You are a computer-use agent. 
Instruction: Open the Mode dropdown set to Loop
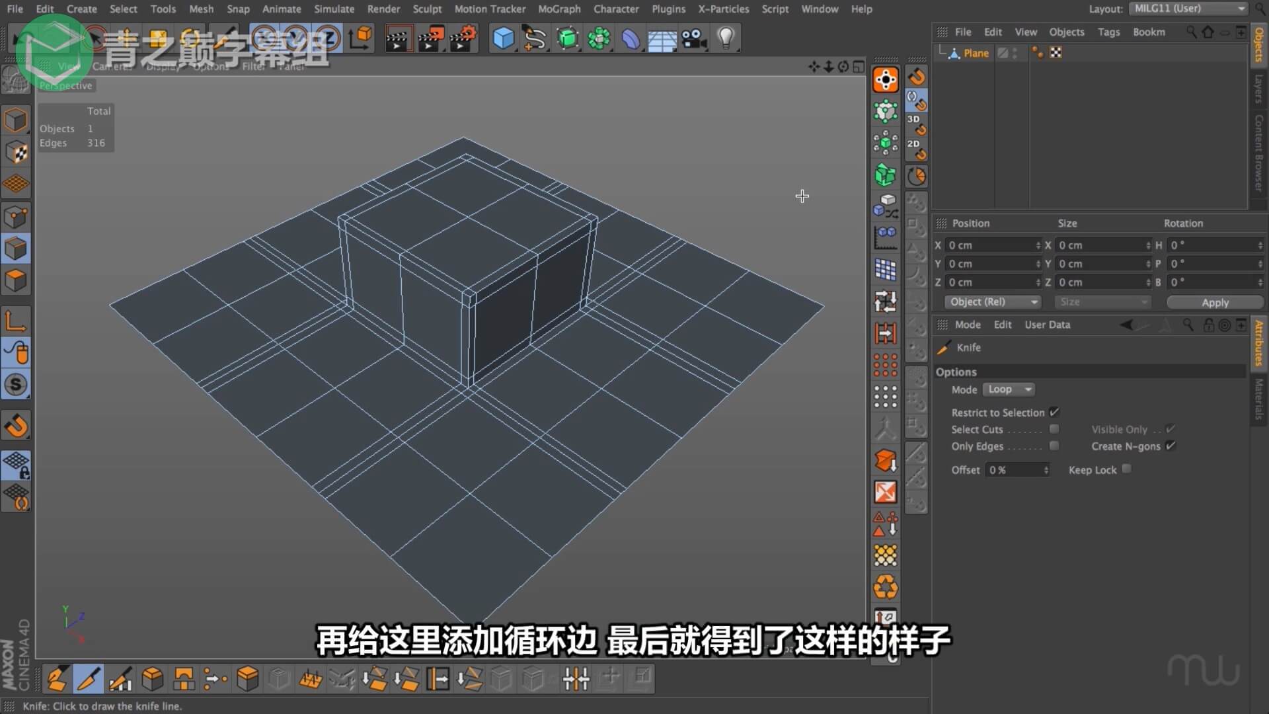pyautogui.click(x=1009, y=389)
